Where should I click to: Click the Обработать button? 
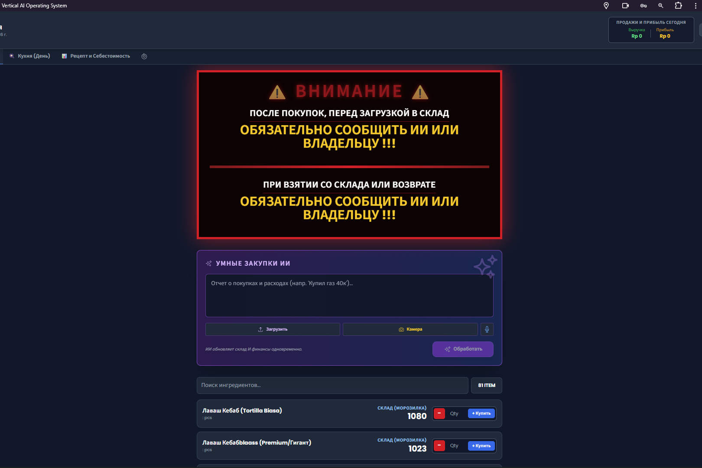tap(463, 349)
